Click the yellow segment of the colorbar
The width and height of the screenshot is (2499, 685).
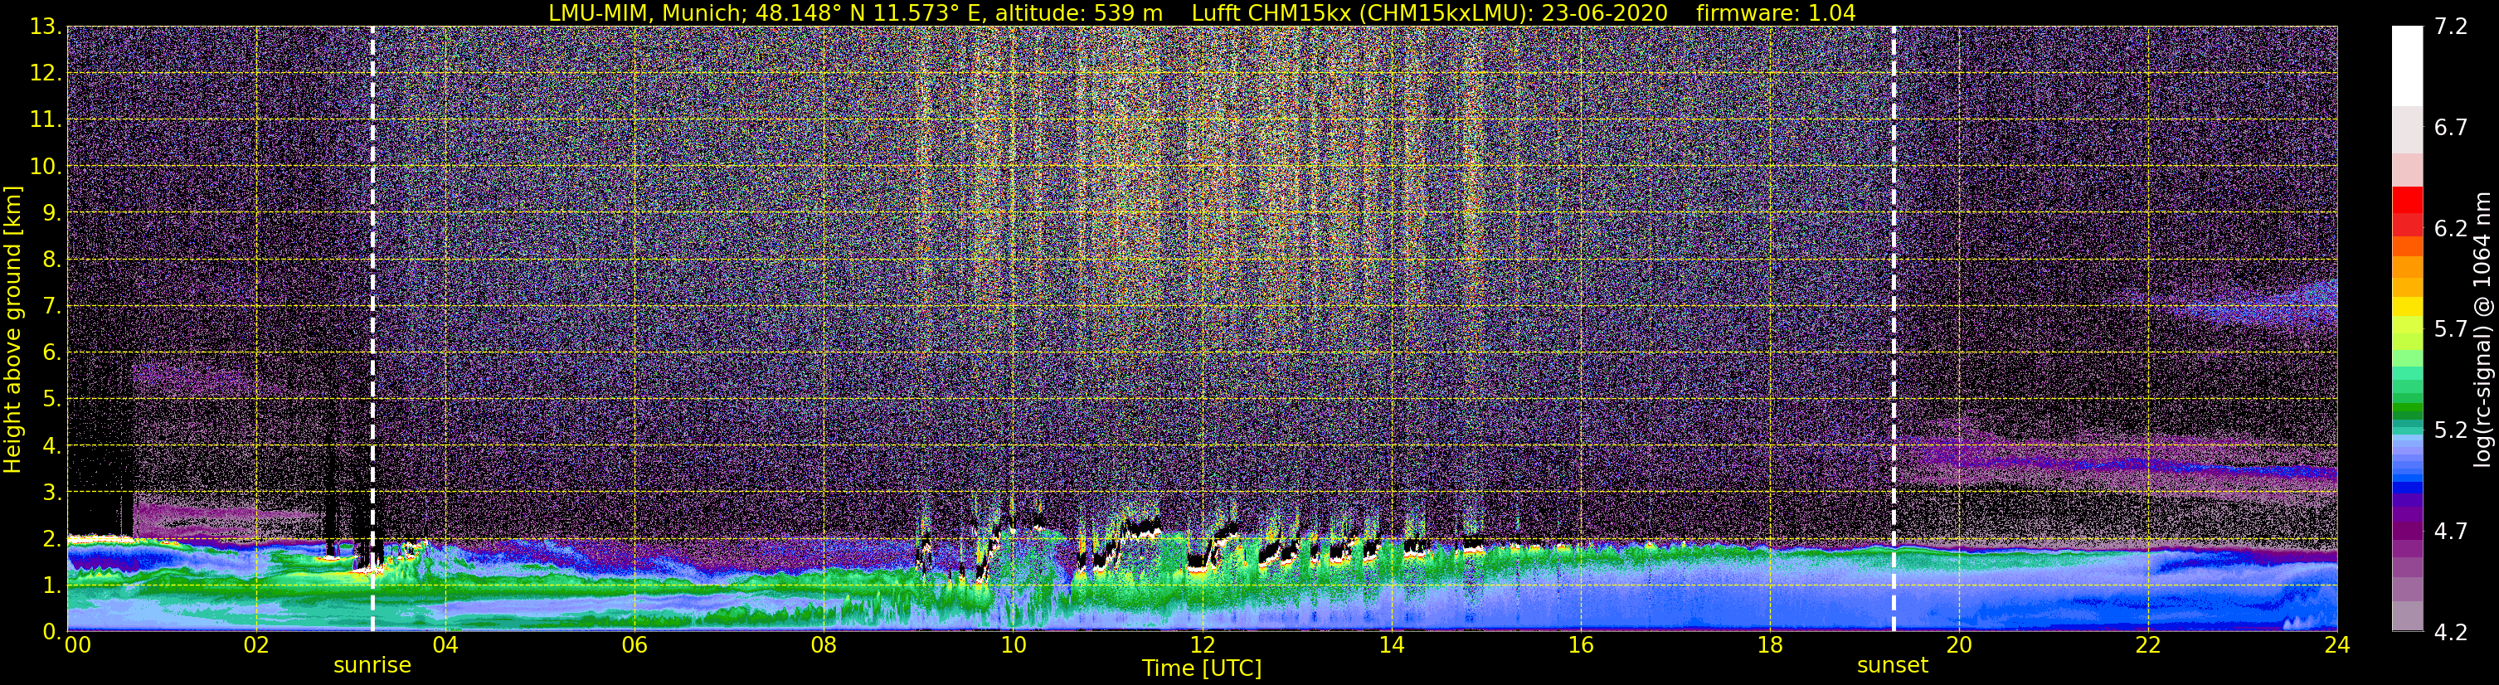pyautogui.click(x=2407, y=307)
